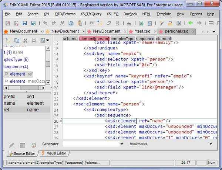
Task: Click the tree panel scroll down arrow
Action: tap(48, 83)
